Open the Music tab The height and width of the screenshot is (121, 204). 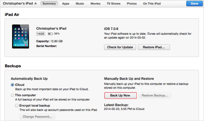(80, 3)
